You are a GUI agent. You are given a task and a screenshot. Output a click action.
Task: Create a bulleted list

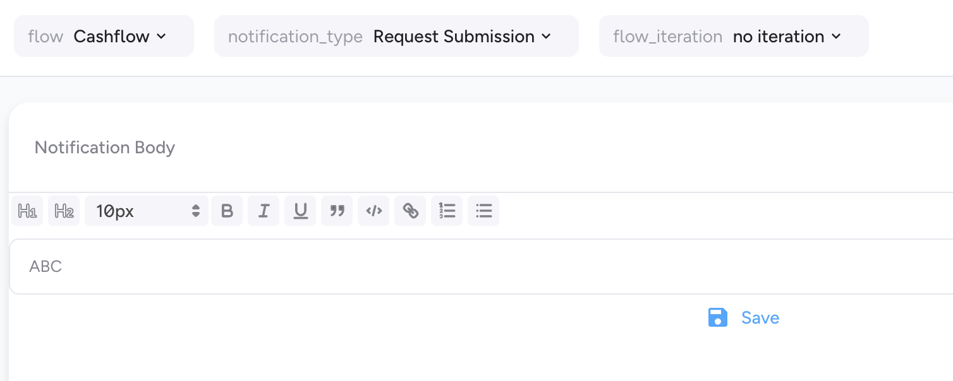pos(483,211)
